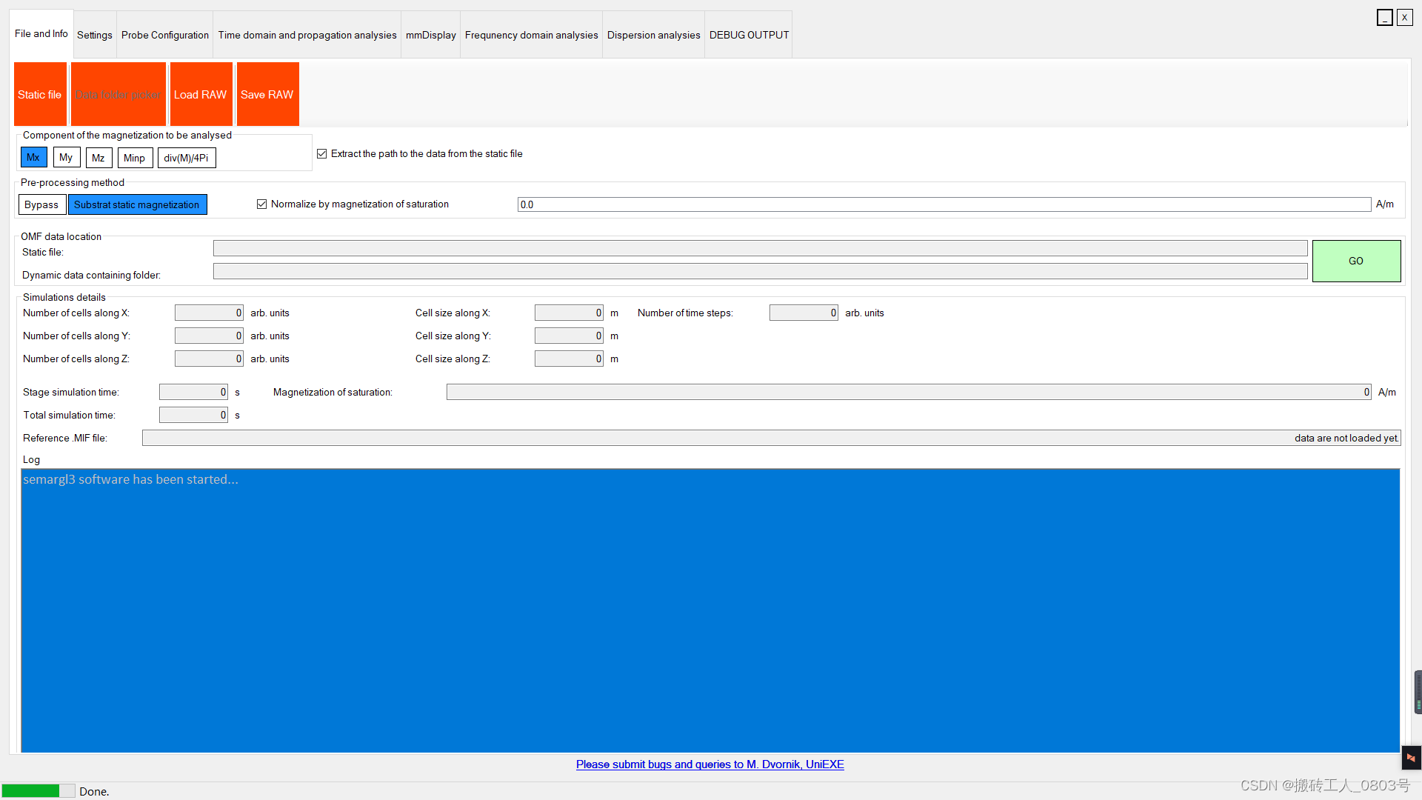
Task: Click the Dynamic data containing folder field
Action: point(760,271)
